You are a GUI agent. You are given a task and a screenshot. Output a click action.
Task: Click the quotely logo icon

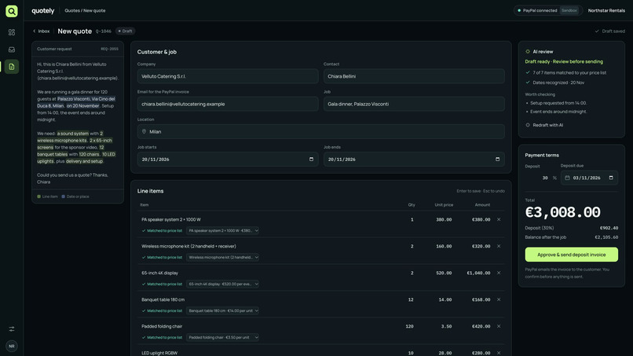pyautogui.click(x=12, y=11)
